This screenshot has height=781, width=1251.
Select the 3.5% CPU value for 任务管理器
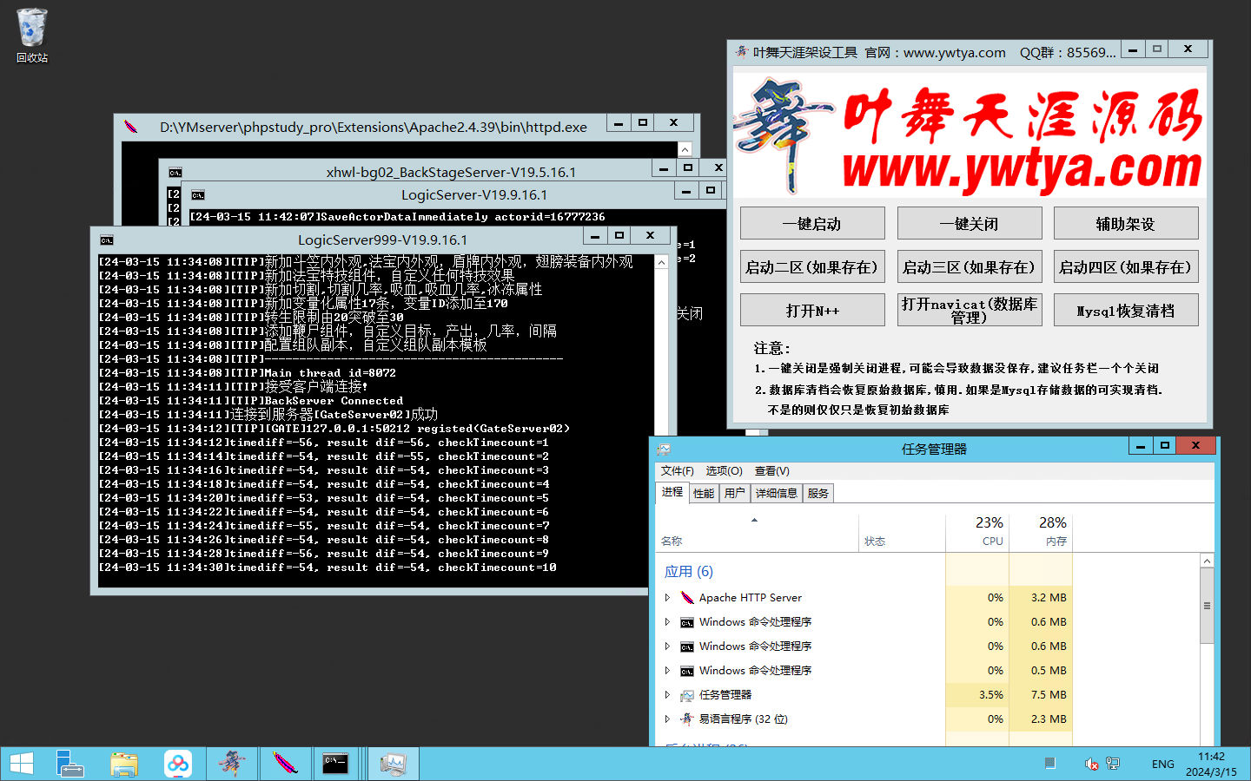(x=991, y=694)
